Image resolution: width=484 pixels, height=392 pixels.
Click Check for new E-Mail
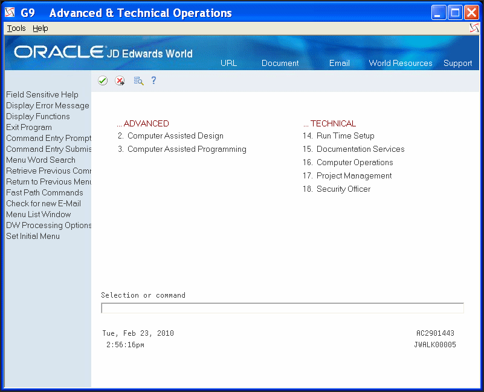point(44,203)
